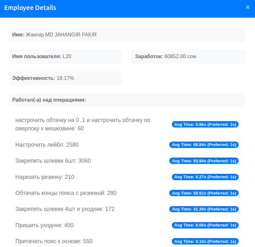The height and width of the screenshot is (247, 255).
Task: Click Avg Time 0.86s badge
Action: click(x=205, y=124)
